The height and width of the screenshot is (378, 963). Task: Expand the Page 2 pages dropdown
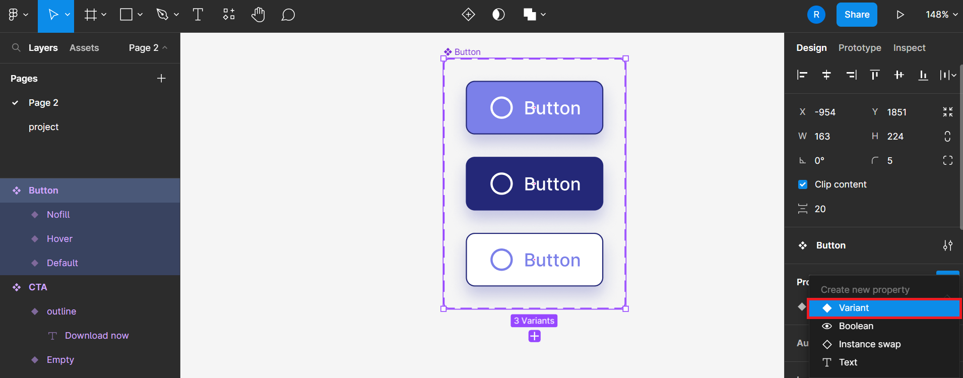(148, 48)
